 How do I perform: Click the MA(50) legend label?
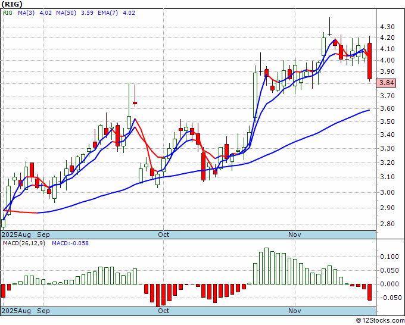point(66,13)
